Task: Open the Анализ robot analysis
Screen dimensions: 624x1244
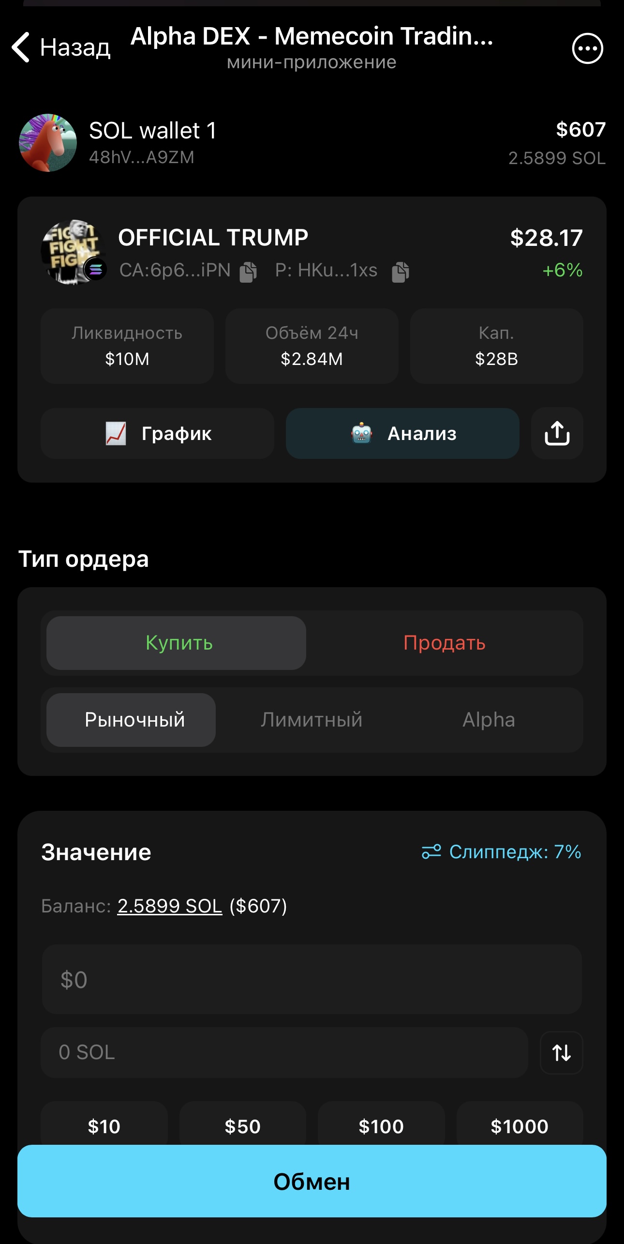Action: 402,433
